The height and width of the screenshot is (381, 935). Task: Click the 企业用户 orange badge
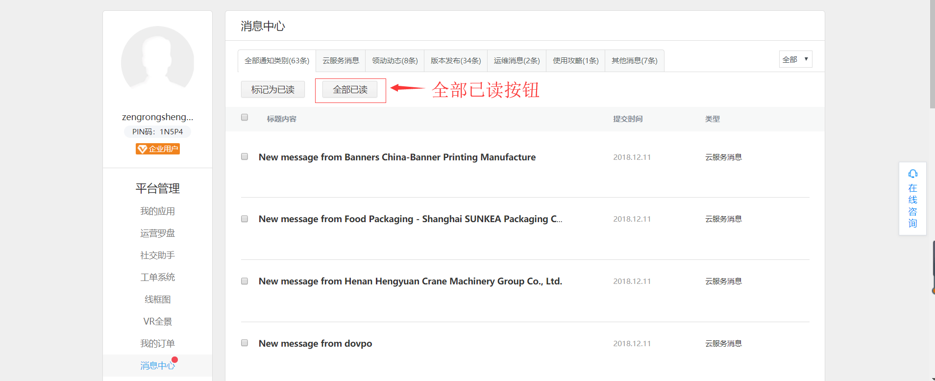pyautogui.click(x=157, y=149)
